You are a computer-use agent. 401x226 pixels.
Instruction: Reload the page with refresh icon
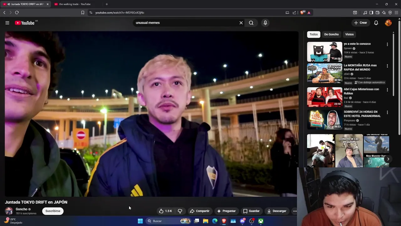pyautogui.click(x=17, y=13)
